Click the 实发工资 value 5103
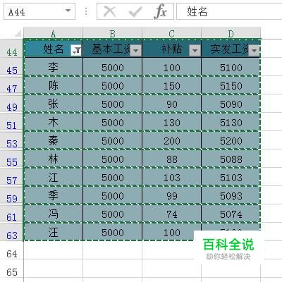Image resolution: width=282 pixels, height=282 pixels. click(x=231, y=177)
